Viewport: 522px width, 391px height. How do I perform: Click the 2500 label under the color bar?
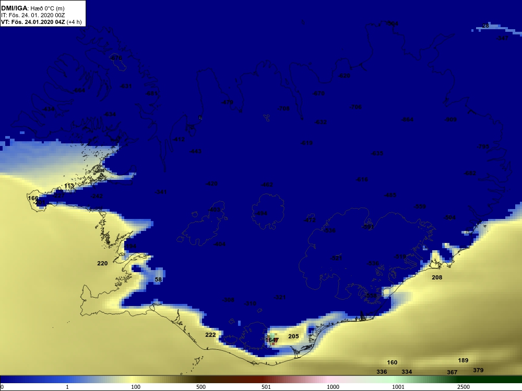click(464, 387)
